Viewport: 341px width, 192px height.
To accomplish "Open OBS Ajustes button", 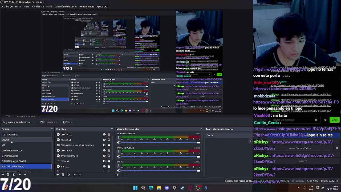I will point(303,161).
